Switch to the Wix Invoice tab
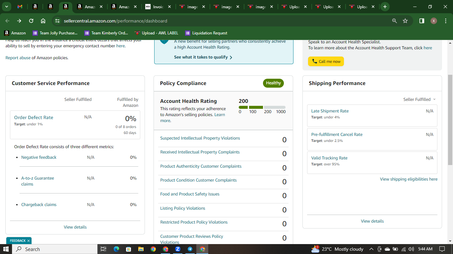This screenshot has height=254, width=453. click(159, 7)
